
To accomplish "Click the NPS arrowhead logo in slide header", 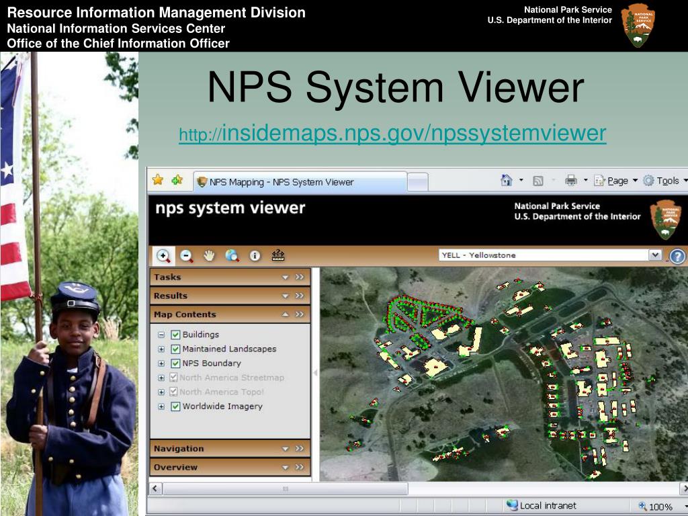I will [x=638, y=25].
